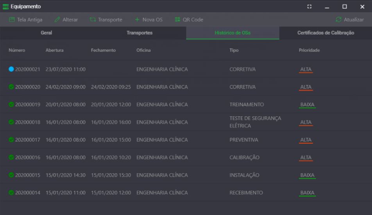The height and width of the screenshot is (215, 372).
Task: Click the Abertura column header
Action: [54, 50]
